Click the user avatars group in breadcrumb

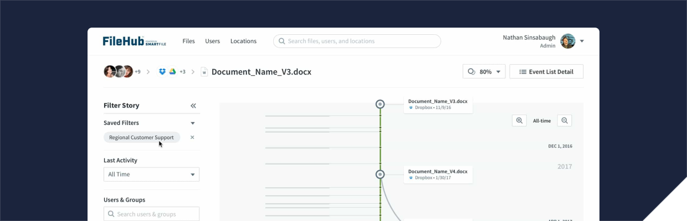(x=118, y=71)
